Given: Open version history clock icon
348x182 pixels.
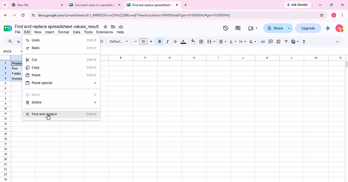Looking at the screenshot, I should (x=226, y=28).
